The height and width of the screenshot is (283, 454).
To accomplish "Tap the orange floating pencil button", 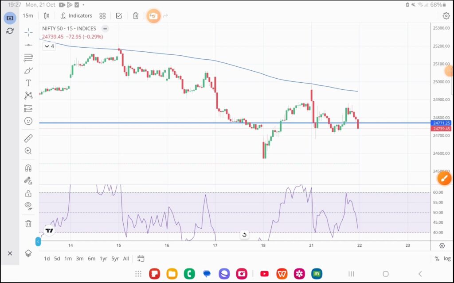I will pyautogui.click(x=444, y=178).
